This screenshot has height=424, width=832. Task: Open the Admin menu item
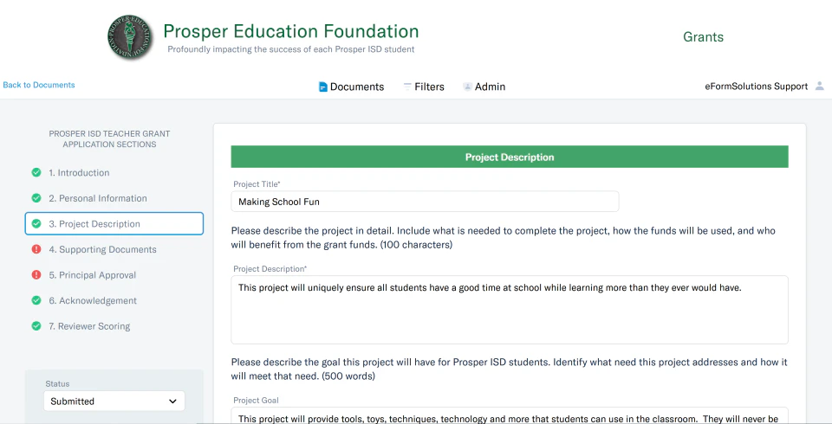click(x=490, y=87)
